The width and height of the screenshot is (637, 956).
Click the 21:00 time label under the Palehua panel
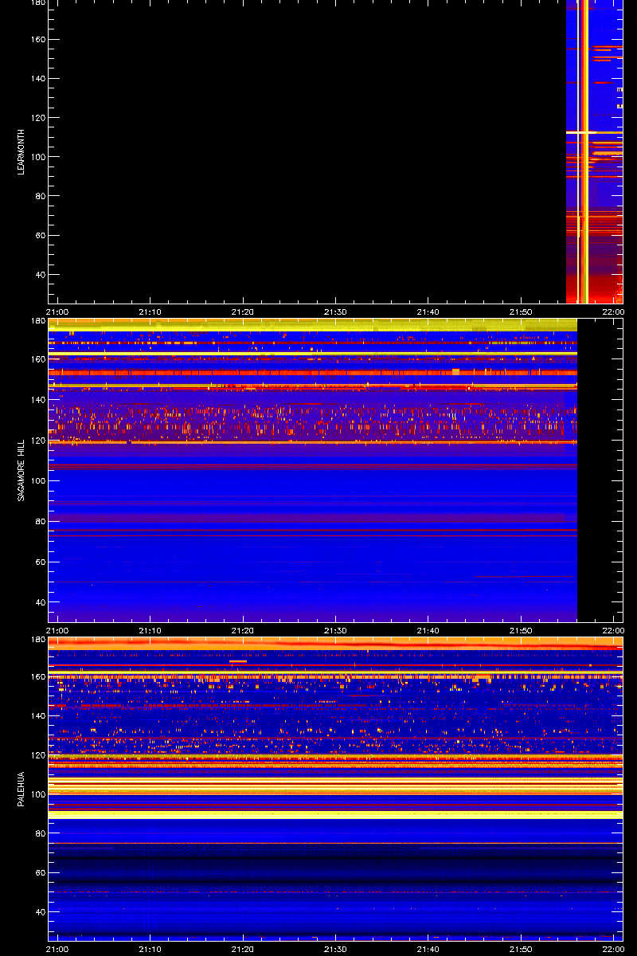[58, 949]
